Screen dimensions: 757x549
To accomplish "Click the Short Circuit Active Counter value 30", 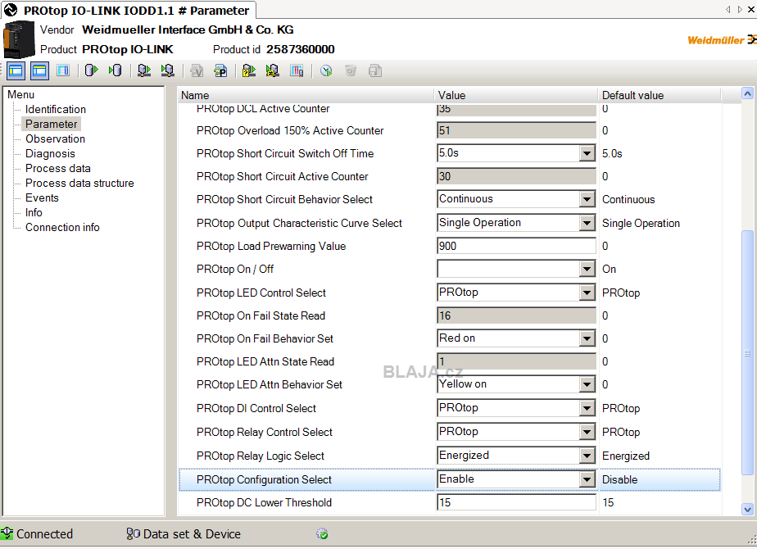I will [516, 176].
